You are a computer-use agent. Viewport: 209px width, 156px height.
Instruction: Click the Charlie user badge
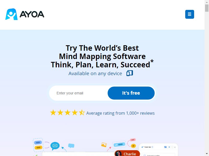(127, 153)
